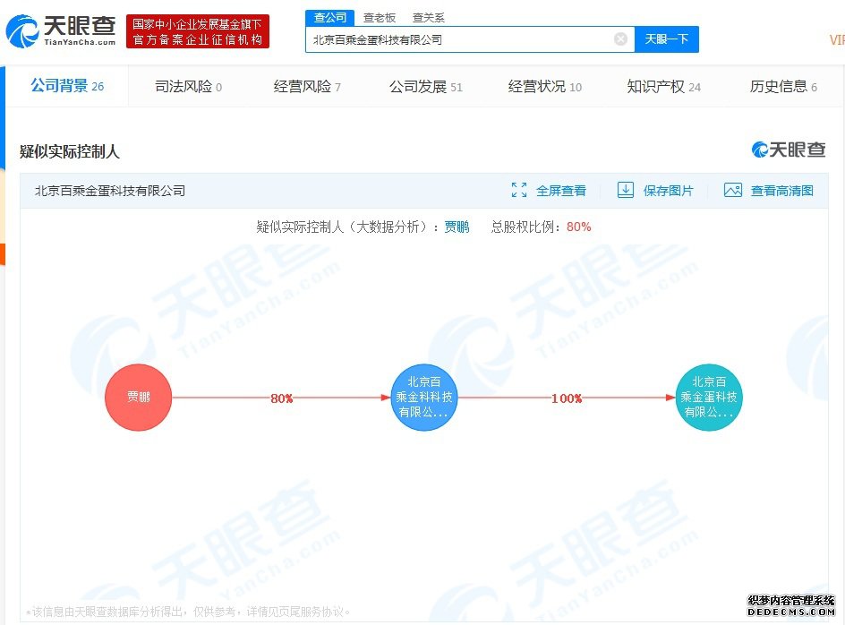
Task: Click the 100% label on the graph edge
Action: [567, 398]
